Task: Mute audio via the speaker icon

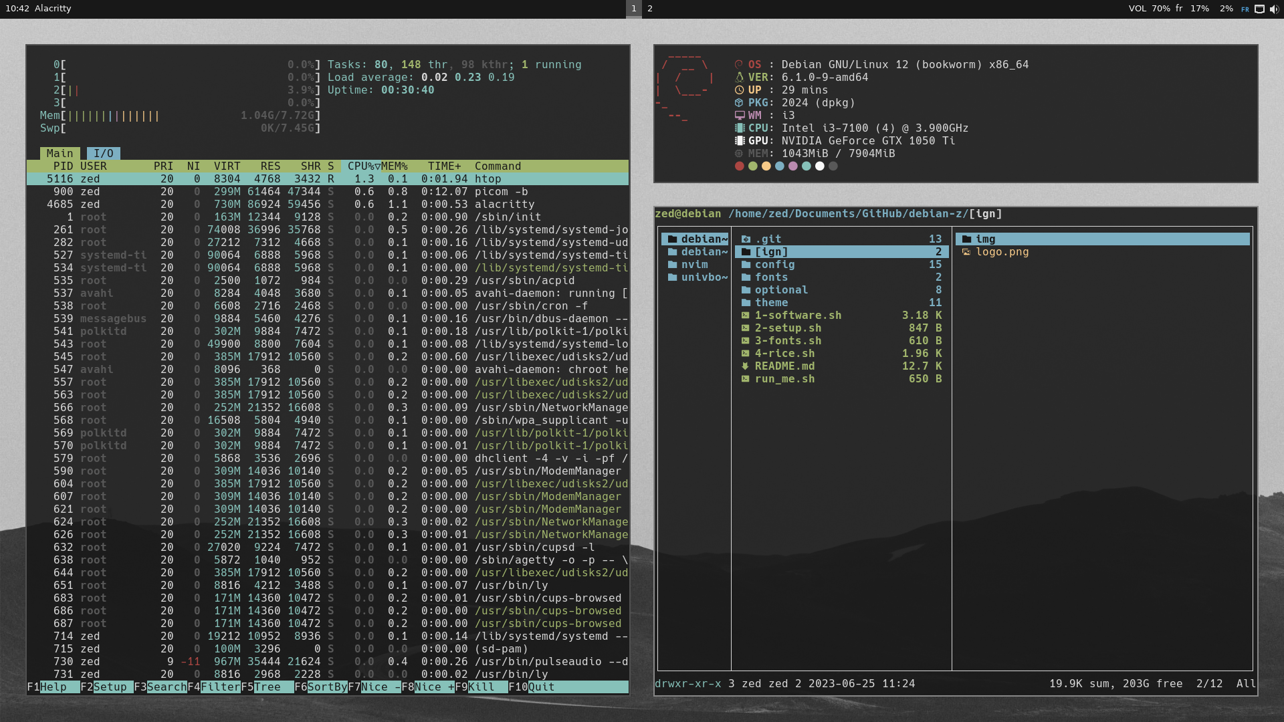Action: coord(1275,9)
